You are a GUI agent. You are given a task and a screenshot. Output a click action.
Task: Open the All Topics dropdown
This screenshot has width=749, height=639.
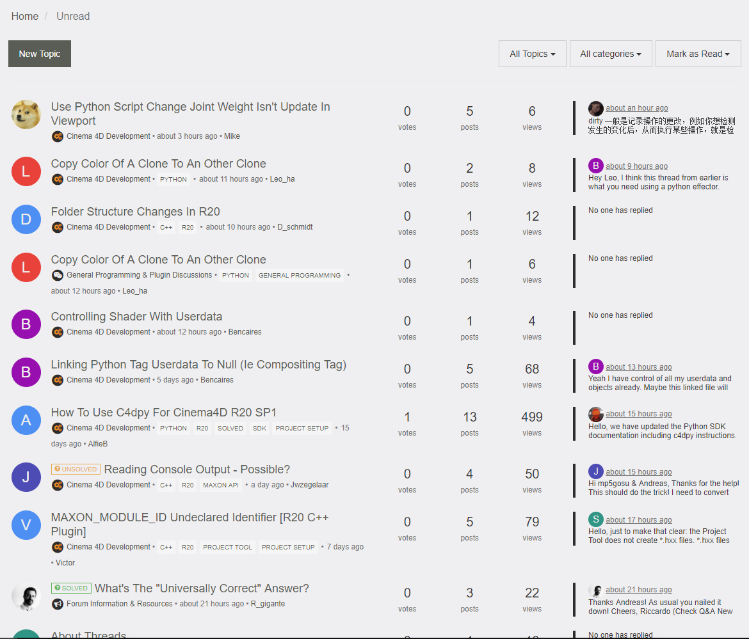point(532,54)
